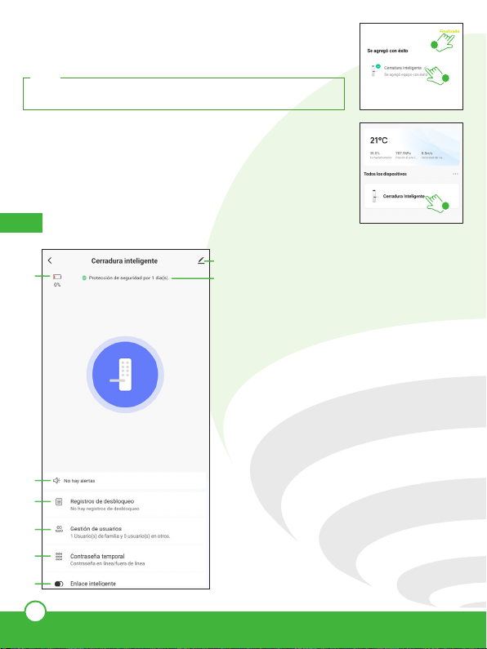Tap Protección de seguridad status text

pos(129,278)
